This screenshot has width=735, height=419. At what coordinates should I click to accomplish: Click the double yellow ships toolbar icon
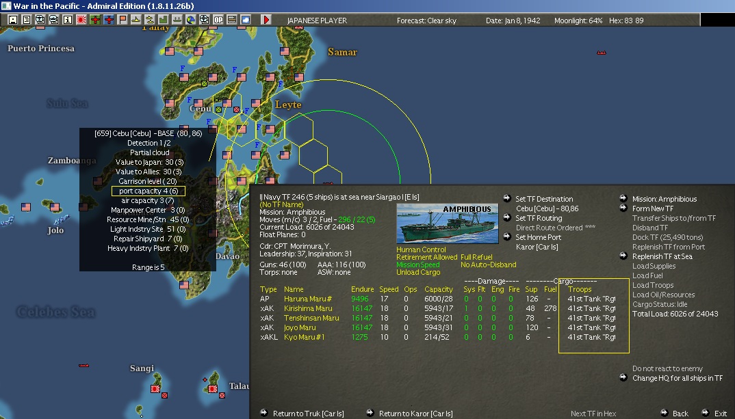pyautogui.click(x=149, y=20)
